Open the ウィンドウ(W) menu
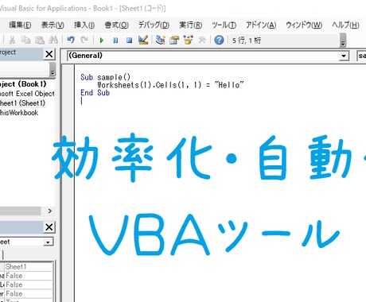The height and width of the screenshot is (302, 366). (304, 25)
